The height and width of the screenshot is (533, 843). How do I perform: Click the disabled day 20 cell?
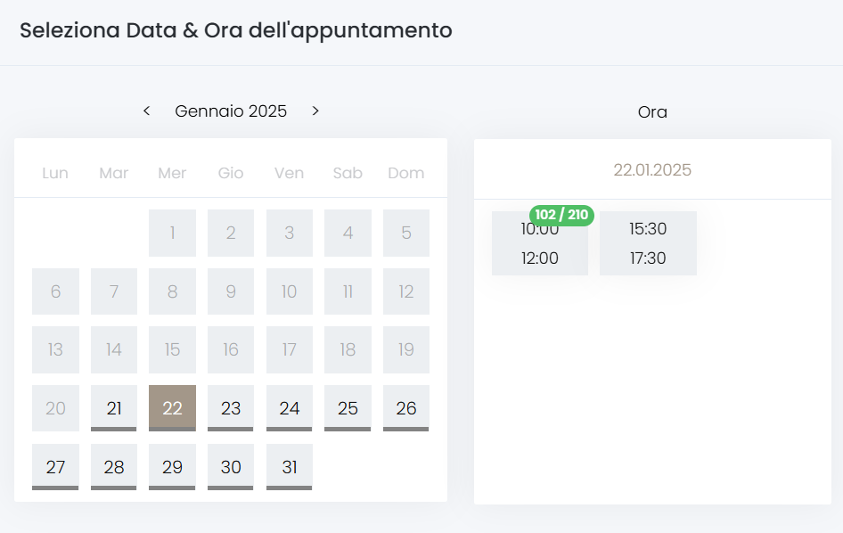[x=55, y=408]
